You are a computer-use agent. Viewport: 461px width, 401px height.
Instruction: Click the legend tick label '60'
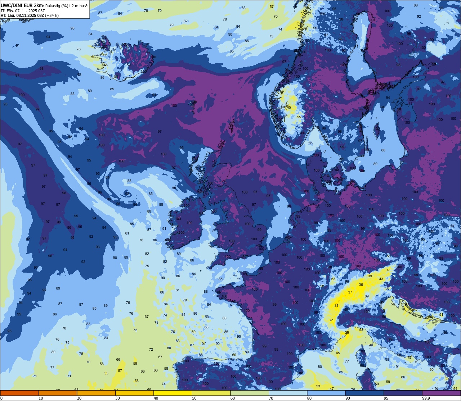click(233, 398)
